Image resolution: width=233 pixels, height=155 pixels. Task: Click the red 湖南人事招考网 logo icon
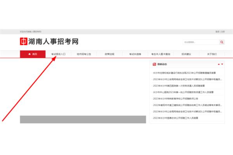24,41
